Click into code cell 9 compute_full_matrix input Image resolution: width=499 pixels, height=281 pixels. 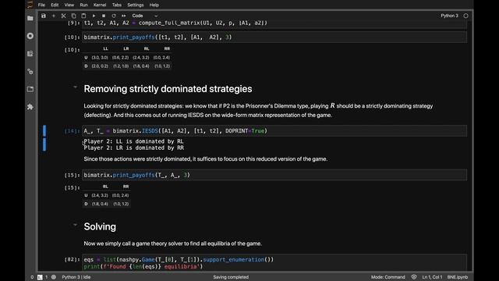[274, 23]
